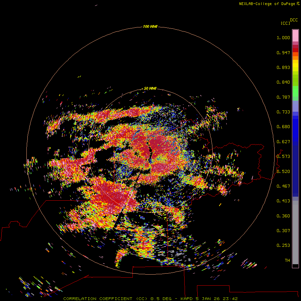Click the 0.413 legend value
The height and width of the screenshot is (301, 301).
pos(283,201)
